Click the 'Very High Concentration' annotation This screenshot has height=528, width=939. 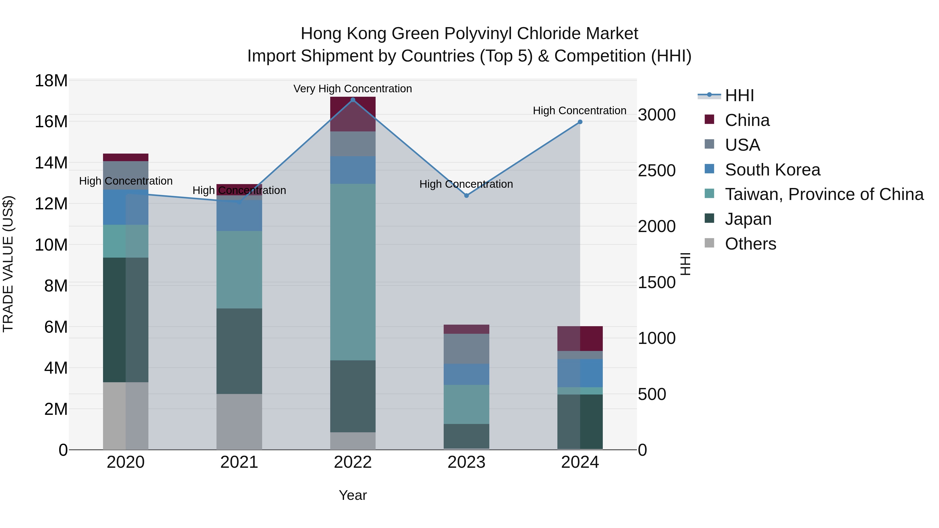click(353, 89)
